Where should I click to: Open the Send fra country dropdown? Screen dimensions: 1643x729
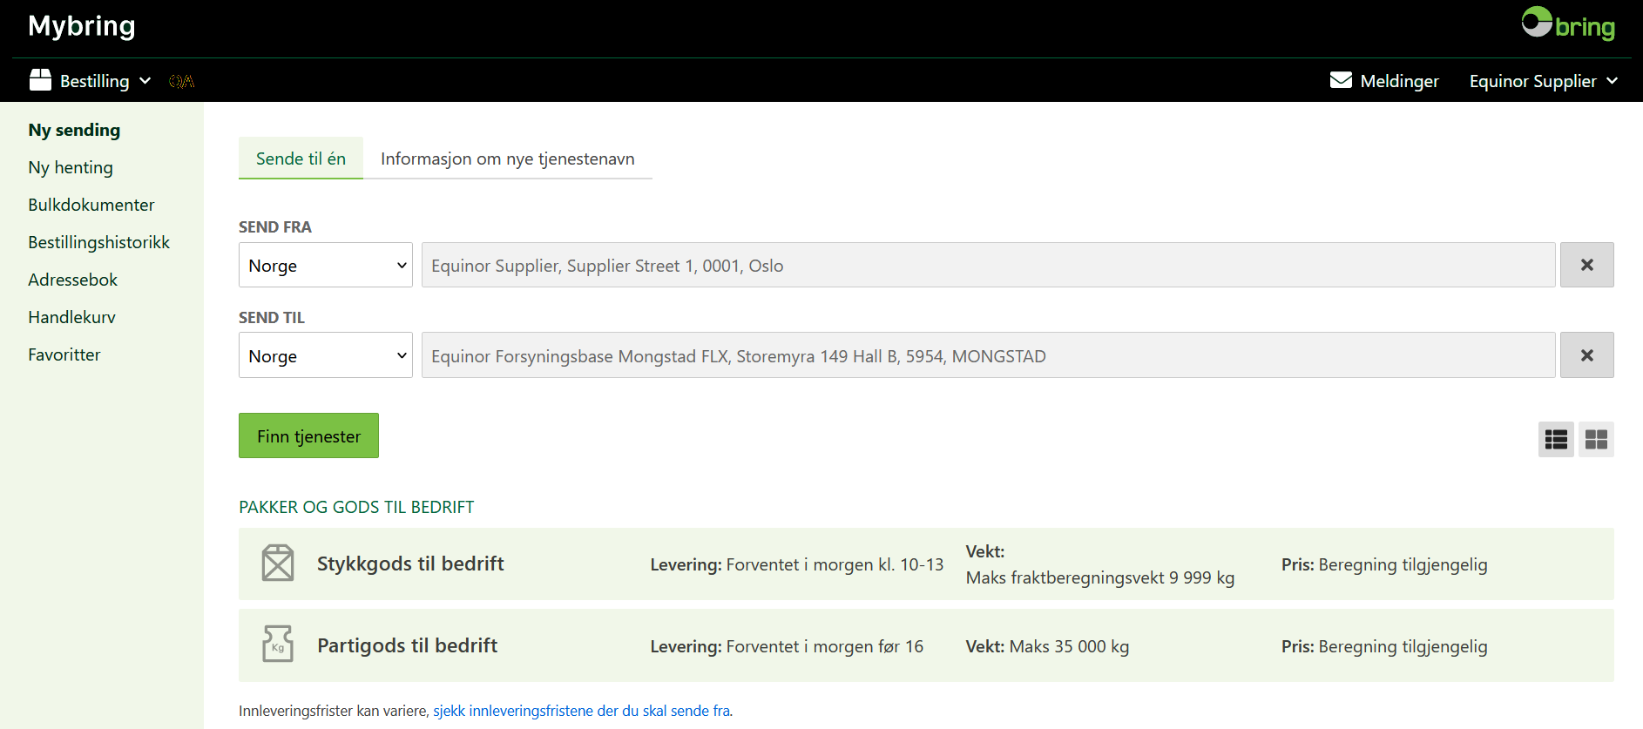[x=326, y=265]
